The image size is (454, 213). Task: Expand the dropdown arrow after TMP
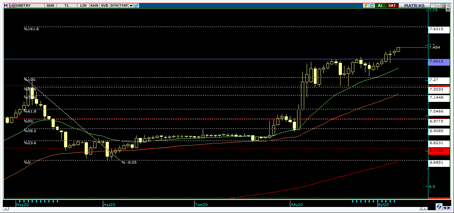tap(131, 5)
